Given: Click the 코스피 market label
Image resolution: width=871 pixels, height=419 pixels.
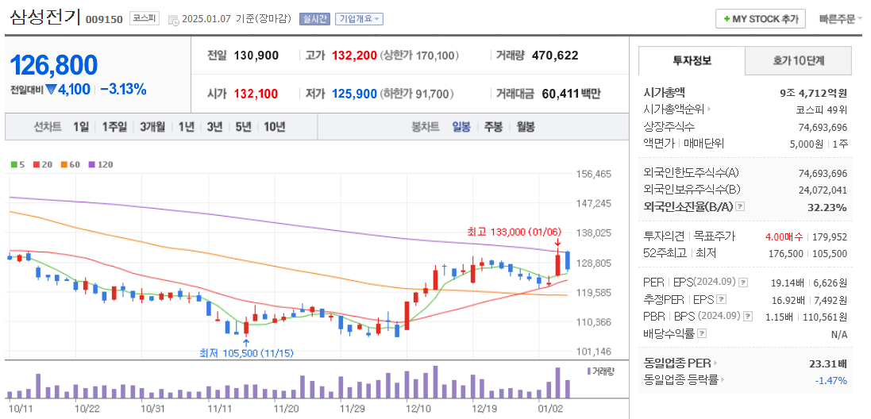Looking at the screenshot, I should [145, 18].
